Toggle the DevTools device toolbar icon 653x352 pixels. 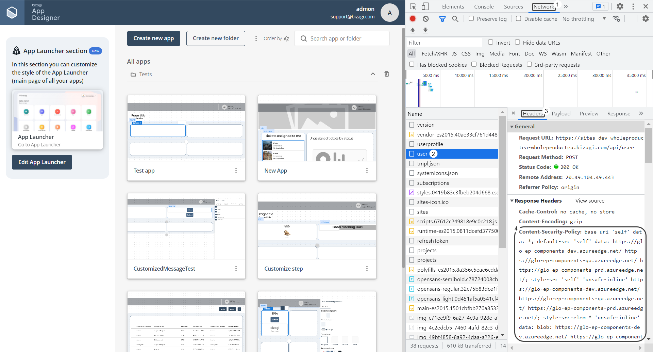point(425,6)
